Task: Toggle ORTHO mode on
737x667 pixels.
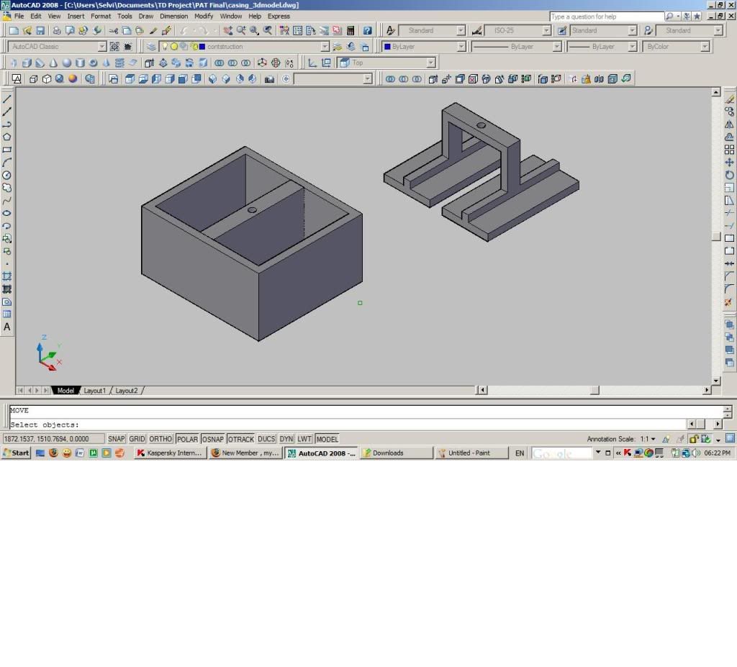Action: [x=160, y=439]
